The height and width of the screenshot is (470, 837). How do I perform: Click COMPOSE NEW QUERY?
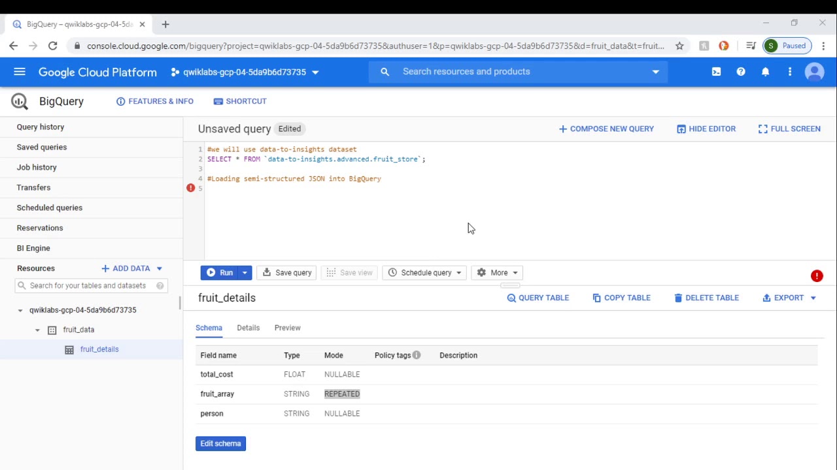click(606, 129)
